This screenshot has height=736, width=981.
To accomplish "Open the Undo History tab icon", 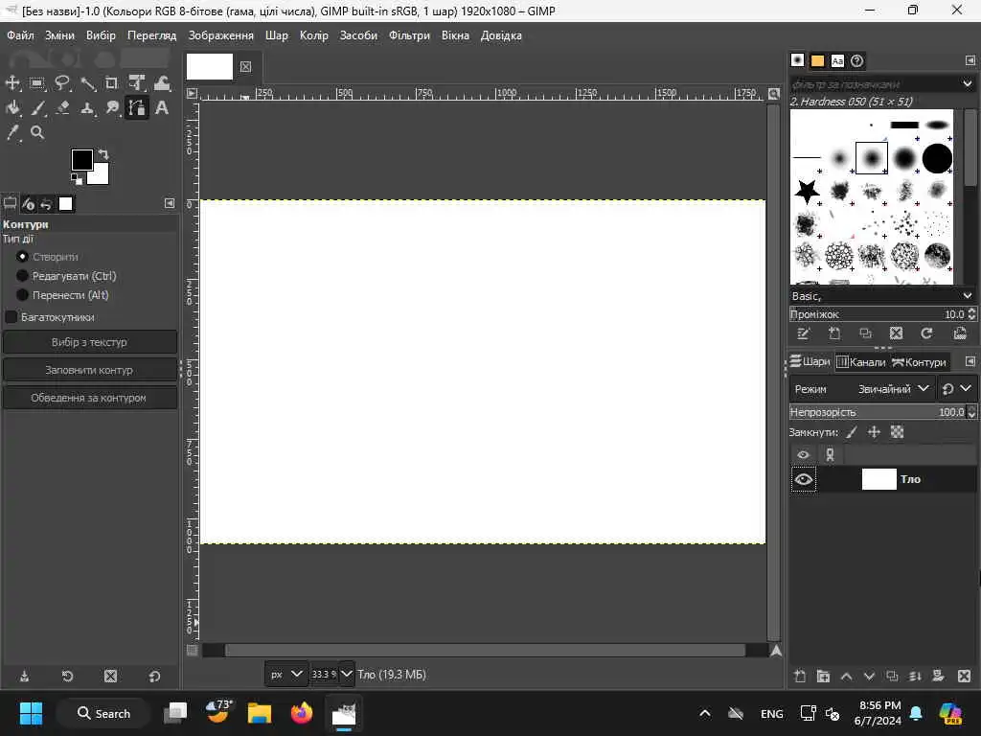I will coord(46,204).
